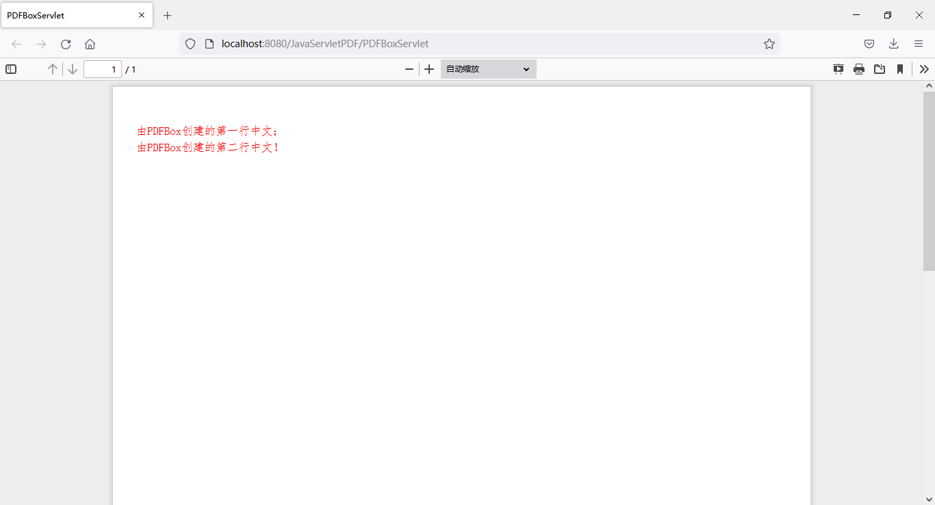Viewport: 935px width, 505px height.
Task: Reload the current page
Action: pos(65,43)
